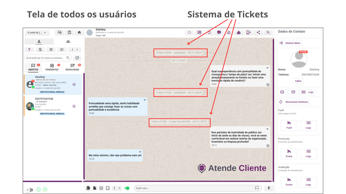
Task: Click the groups tab icon
Action: tap(68, 41)
